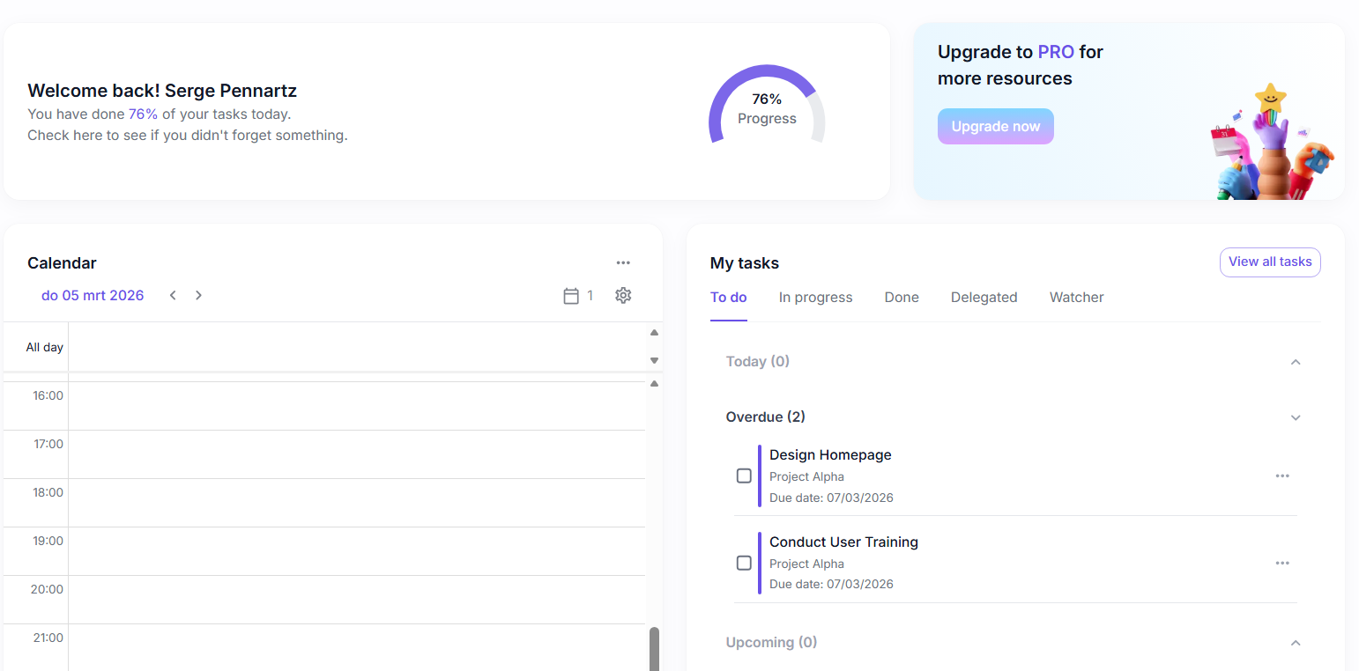The height and width of the screenshot is (671, 1359).
Task: Expand the Upcoming (0) section
Action: click(1296, 643)
